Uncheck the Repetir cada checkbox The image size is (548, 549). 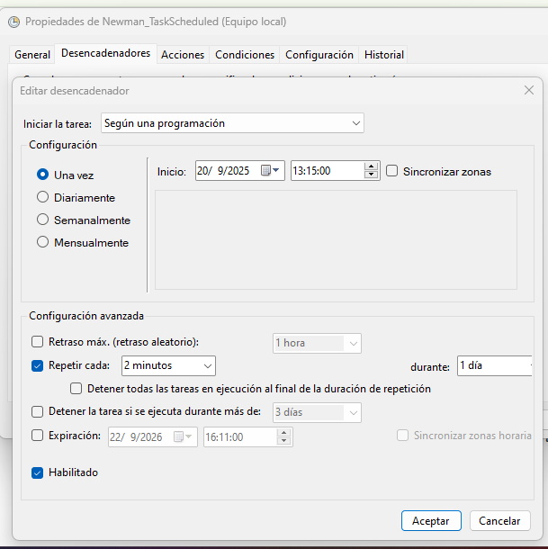tap(38, 365)
